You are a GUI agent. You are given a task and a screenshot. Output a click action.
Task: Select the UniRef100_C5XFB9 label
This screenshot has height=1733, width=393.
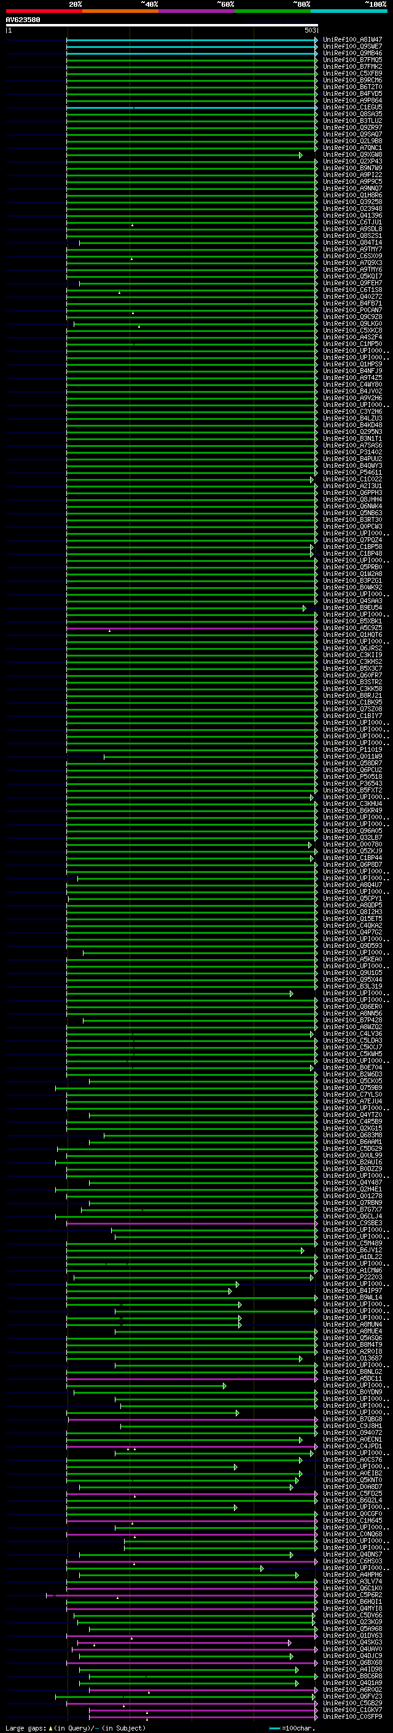[352, 73]
